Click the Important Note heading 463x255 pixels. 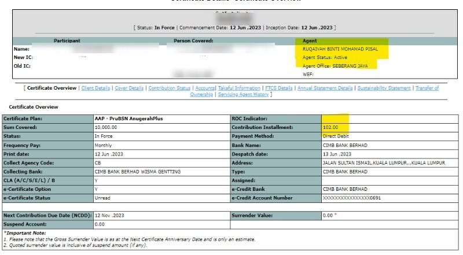tap(25, 233)
